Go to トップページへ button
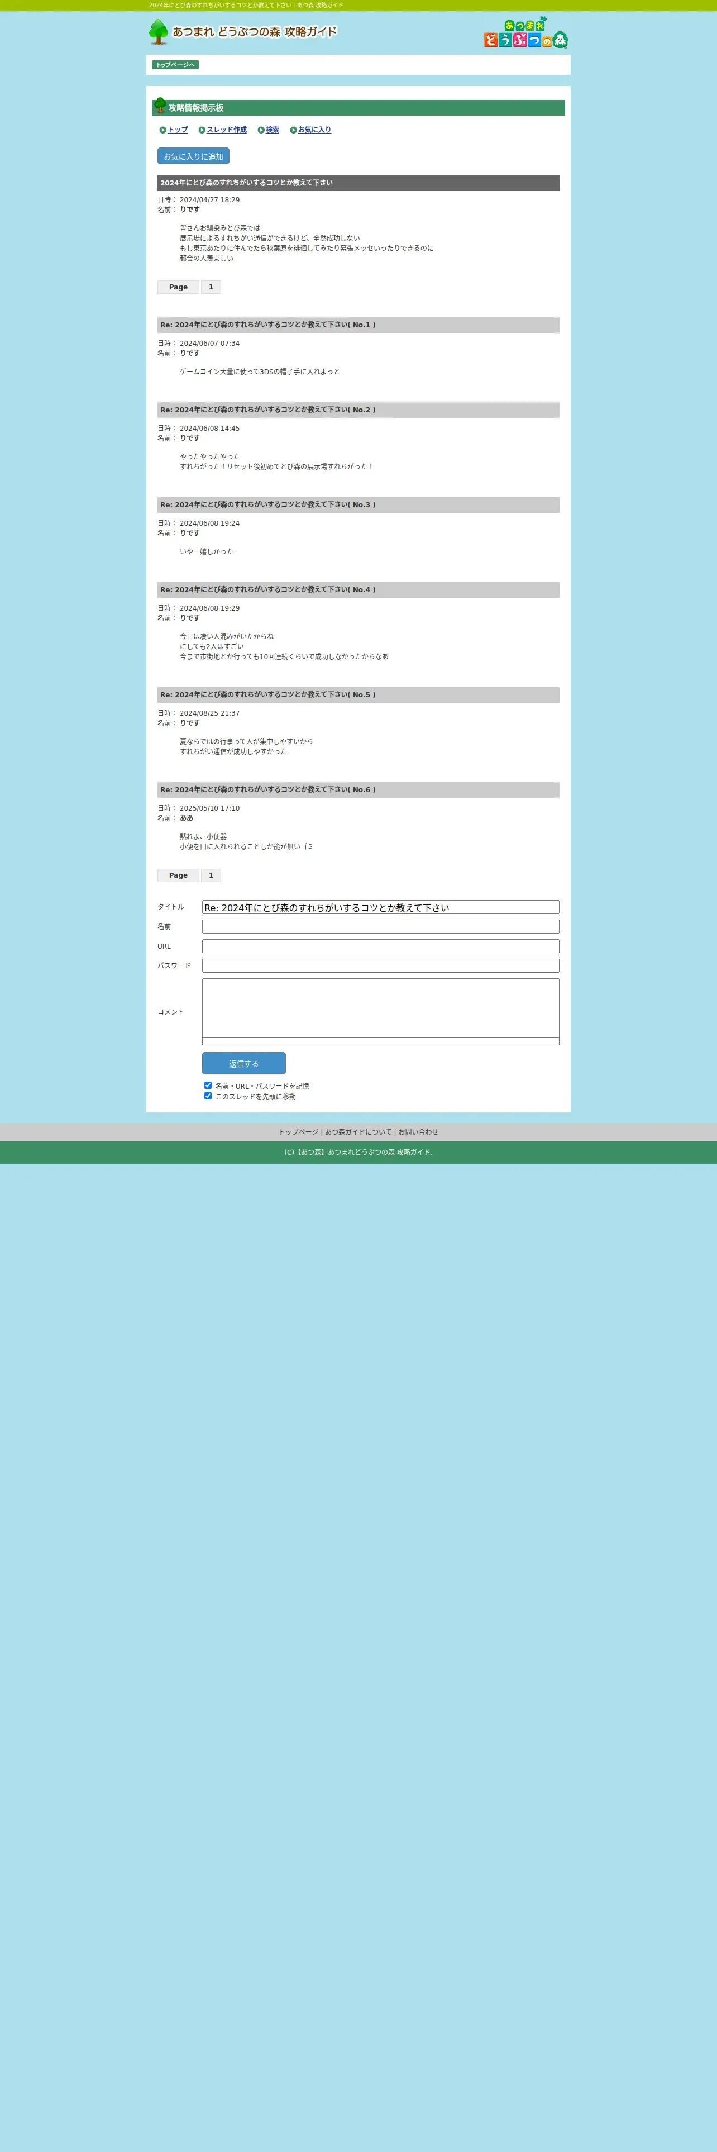This screenshot has width=717, height=2152. (175, 65)
